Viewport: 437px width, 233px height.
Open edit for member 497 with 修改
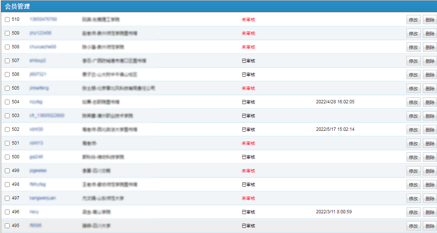coord(413,198)
